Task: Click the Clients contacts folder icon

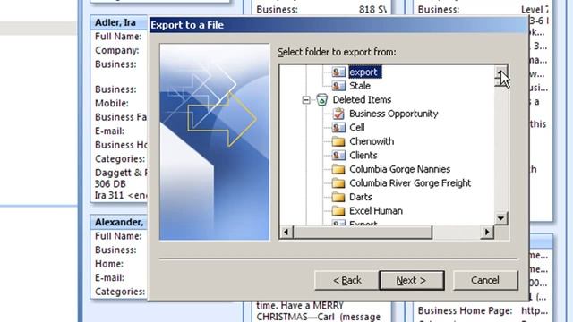Action: 338,155
